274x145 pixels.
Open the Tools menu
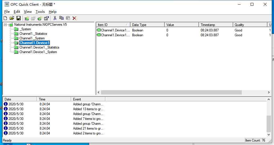40,11
